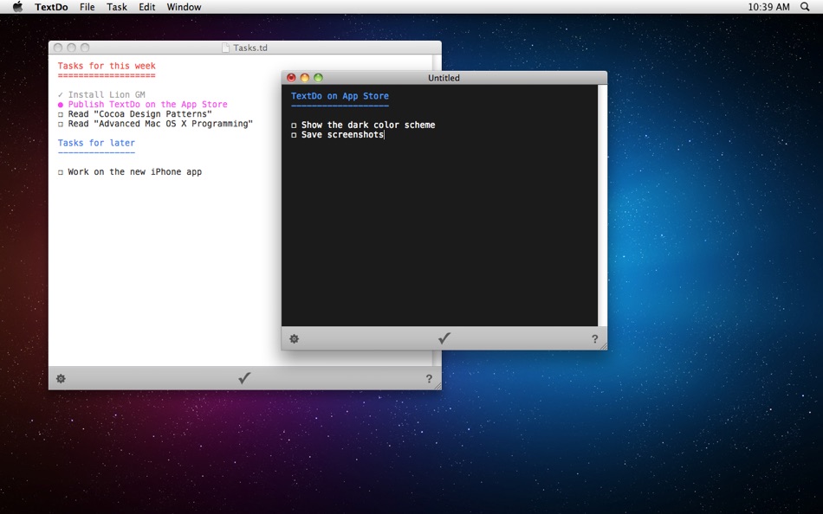Click 'Read "Advanced Mac OS X Programming"' text
Viewport: 823px width, 514px height.
click(160, 124)
